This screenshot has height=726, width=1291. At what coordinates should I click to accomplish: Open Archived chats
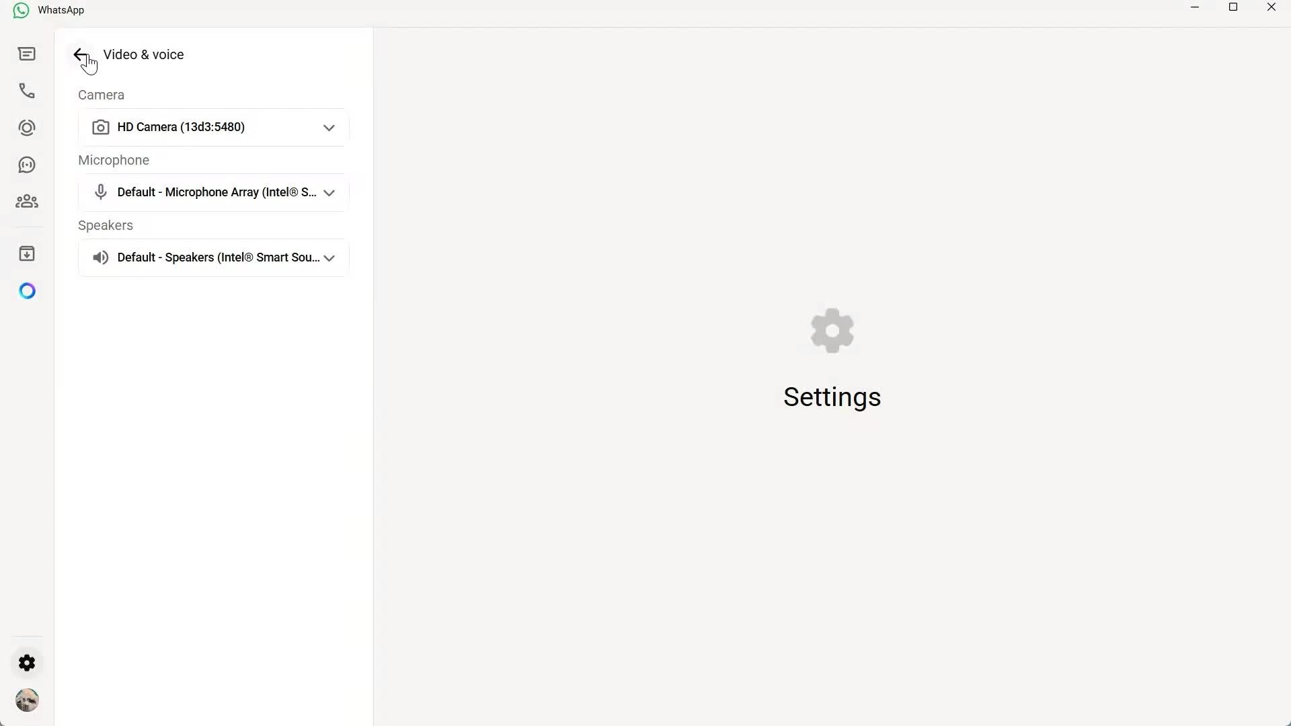tap(27, 253)
